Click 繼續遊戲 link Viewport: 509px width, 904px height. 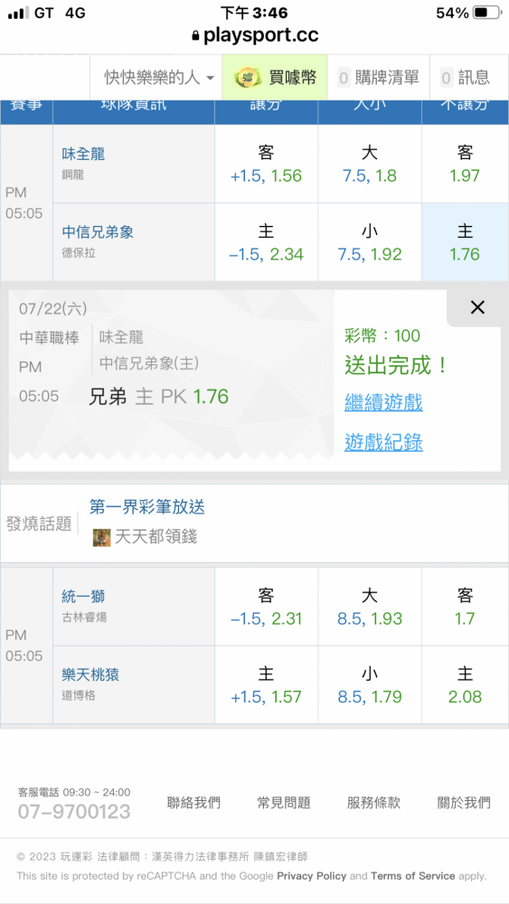pos(383,402)
